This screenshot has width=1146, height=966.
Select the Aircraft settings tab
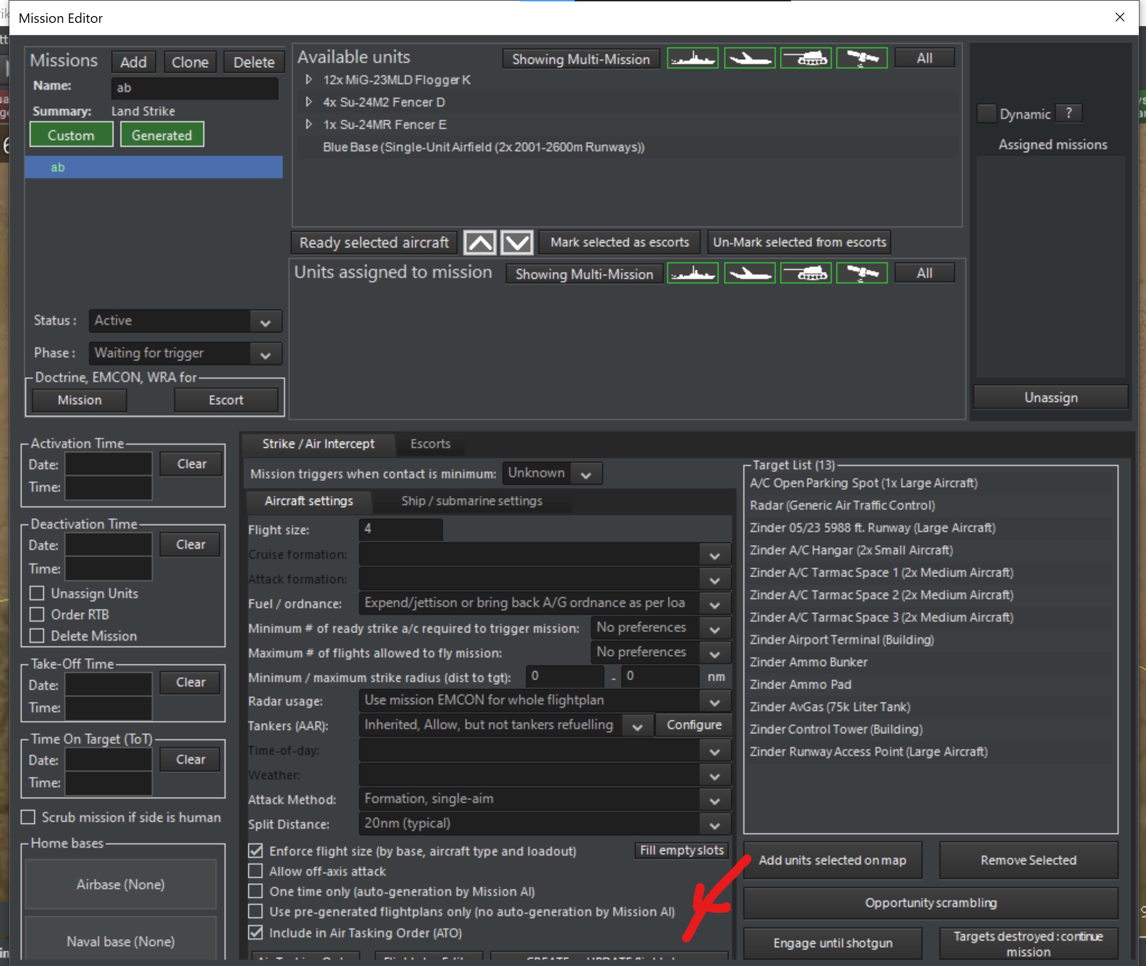308,501
